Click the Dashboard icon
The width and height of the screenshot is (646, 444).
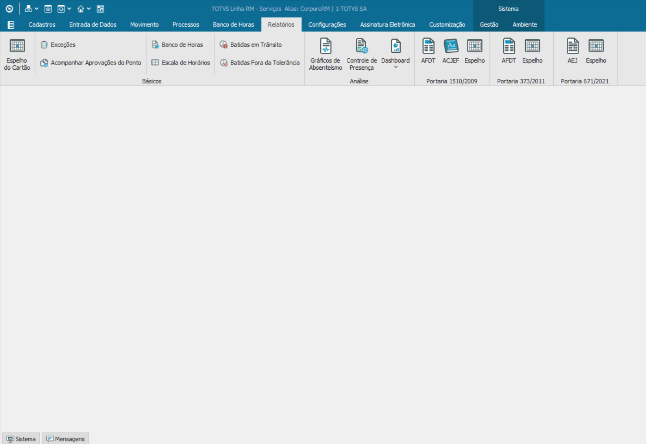pyautogui.click(x=396, y=46)
